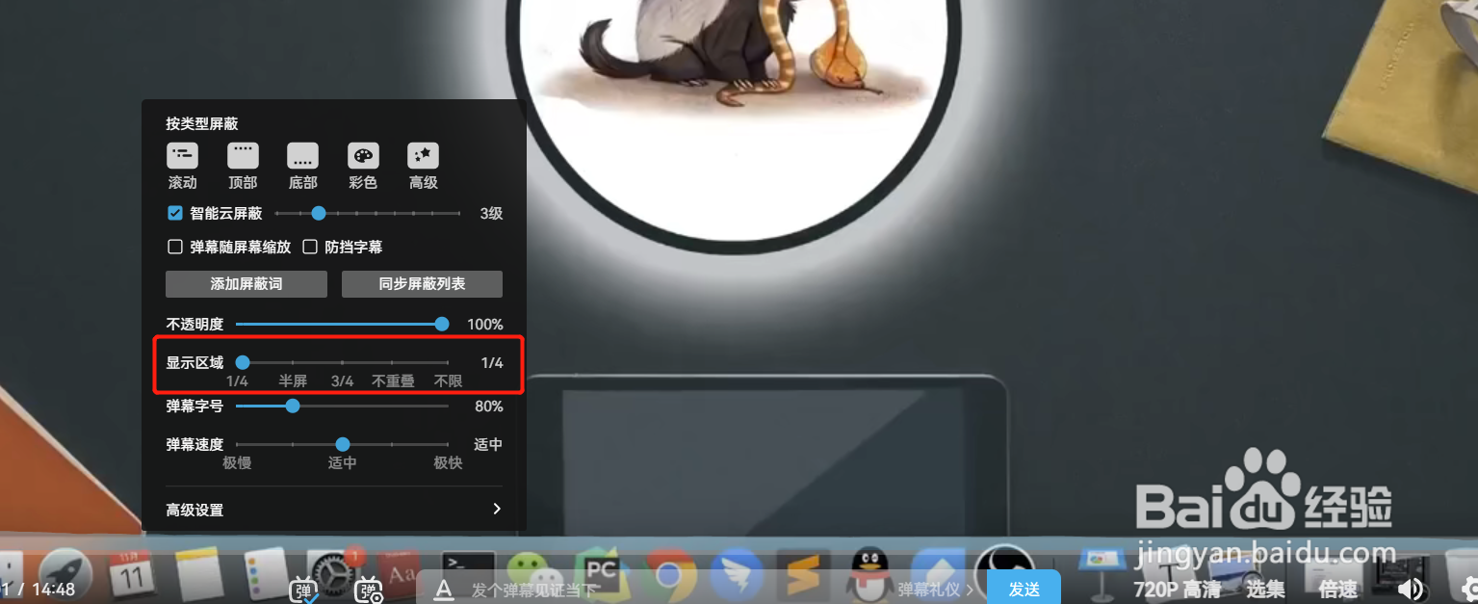The height and width of the screenshot is (604, 1478).
Task: Enable 防挡字幕 checkbox
Action: pos(310,247)
